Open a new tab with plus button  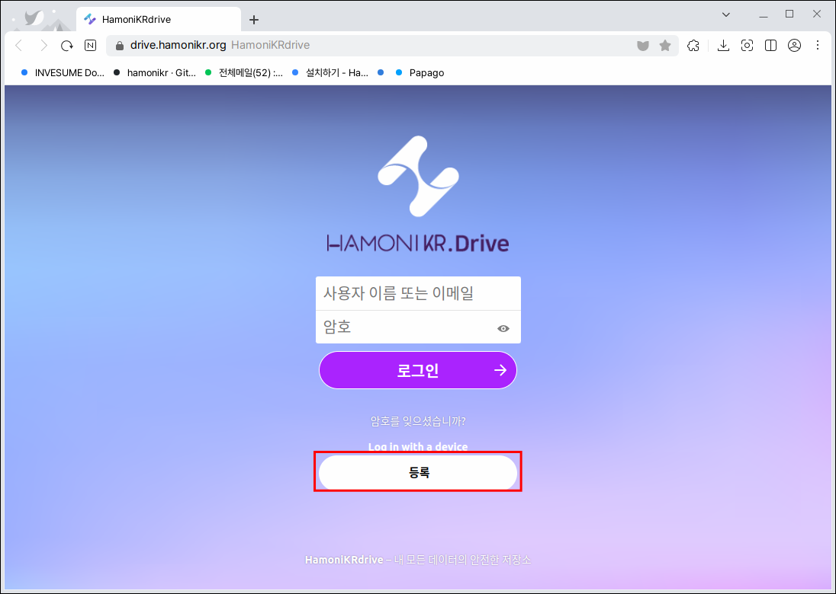coord(254,20)
